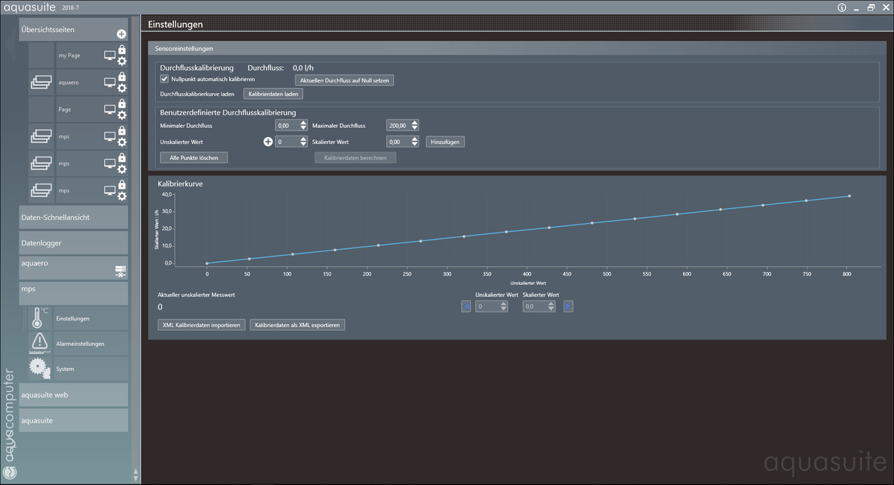Click the gear cog icon for System
894x485 pixels.
coord(40,368)
